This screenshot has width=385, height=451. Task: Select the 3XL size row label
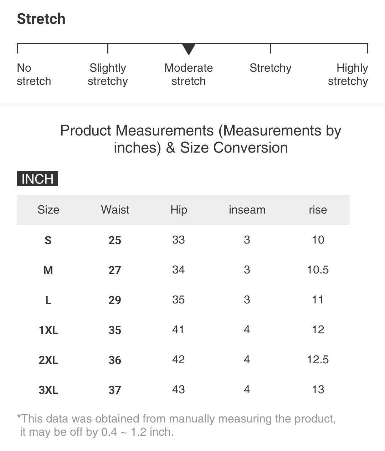[48, 390]
